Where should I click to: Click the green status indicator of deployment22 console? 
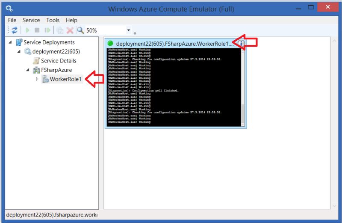click(110, 44)
